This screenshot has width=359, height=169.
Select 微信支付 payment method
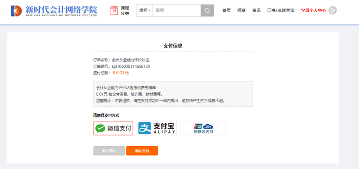point(114,128)
